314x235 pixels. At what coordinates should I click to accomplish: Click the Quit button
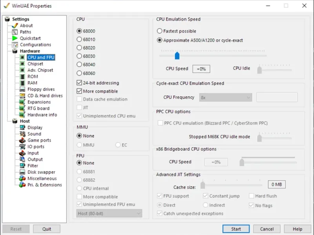(47, 229)
